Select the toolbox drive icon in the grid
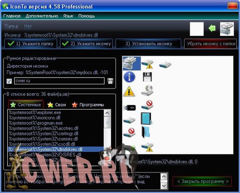240x193 pixels. click(132, 63)
